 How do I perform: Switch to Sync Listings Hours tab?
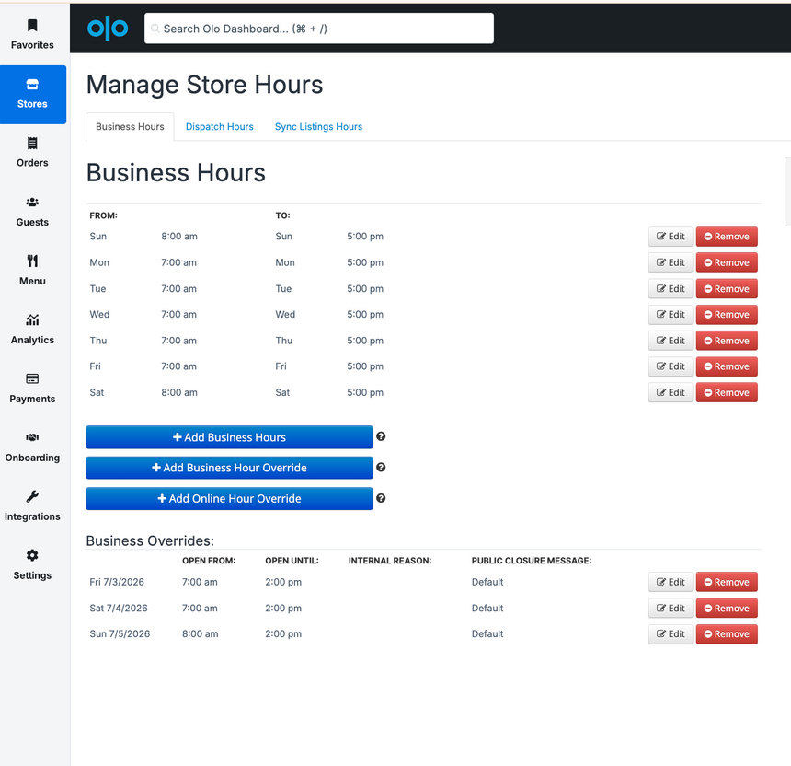[318, 127]
